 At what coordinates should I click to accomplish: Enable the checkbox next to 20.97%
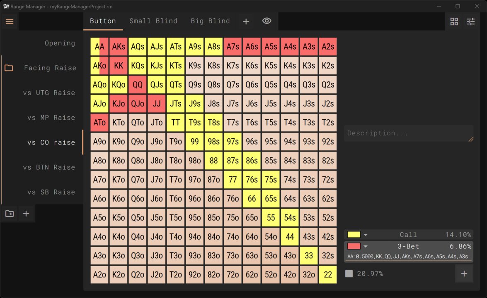click(x=349, y=273)
